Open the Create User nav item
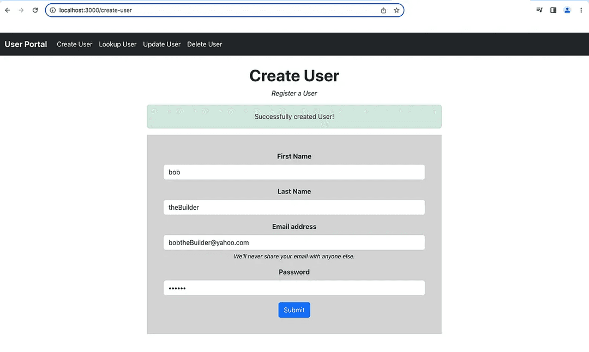This screenshot has height=352, width=589. pyautogui.click(x=75, y=44)
